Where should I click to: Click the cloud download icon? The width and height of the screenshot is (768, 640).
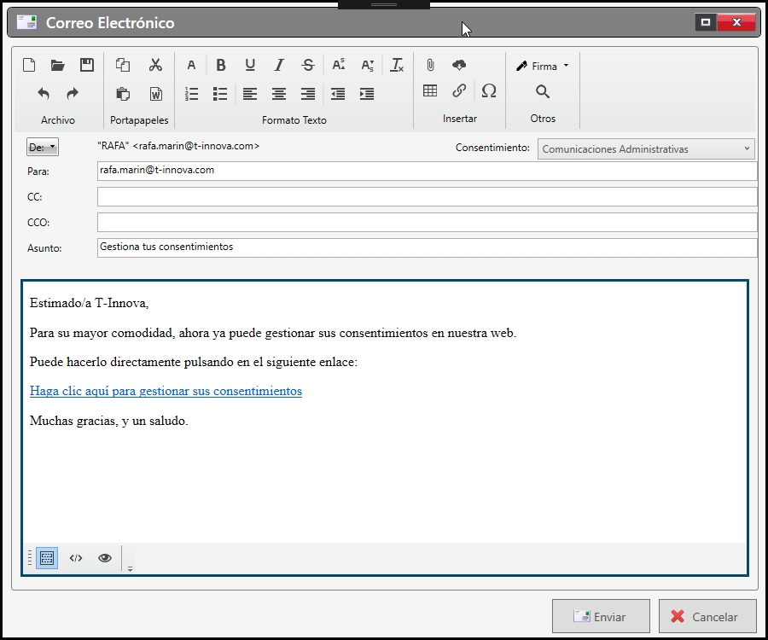click(459, 65)
